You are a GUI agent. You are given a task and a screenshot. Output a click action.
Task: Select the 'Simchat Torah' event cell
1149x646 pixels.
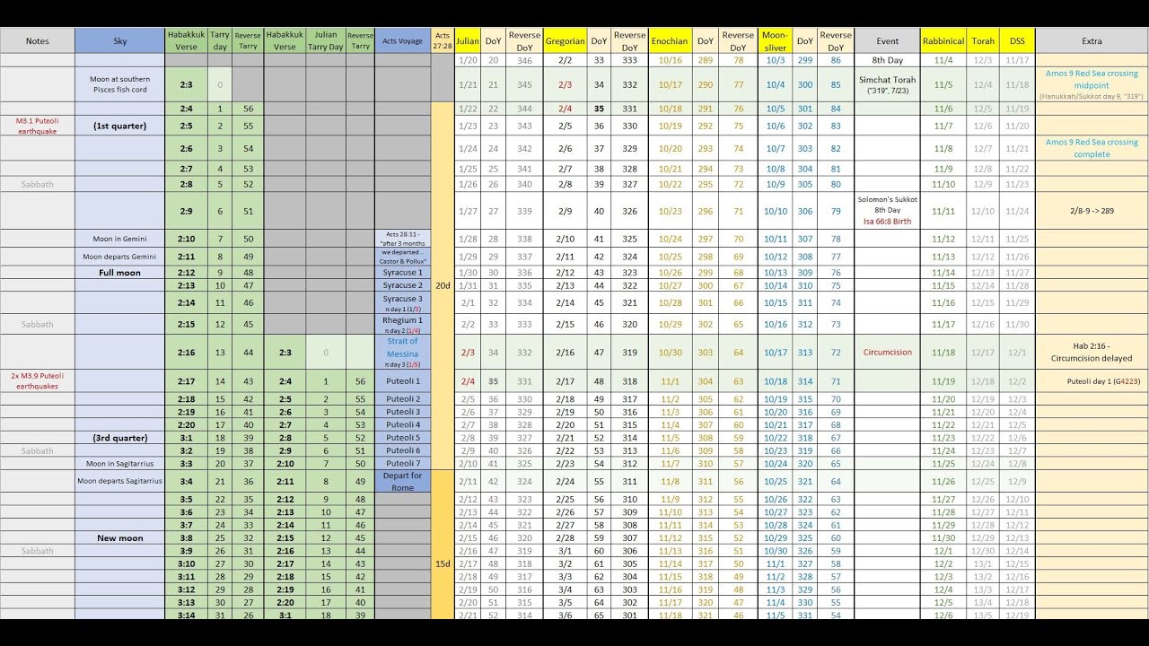coord(887,84)
